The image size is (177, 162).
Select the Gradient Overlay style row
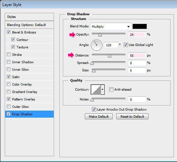pos(29,92)
